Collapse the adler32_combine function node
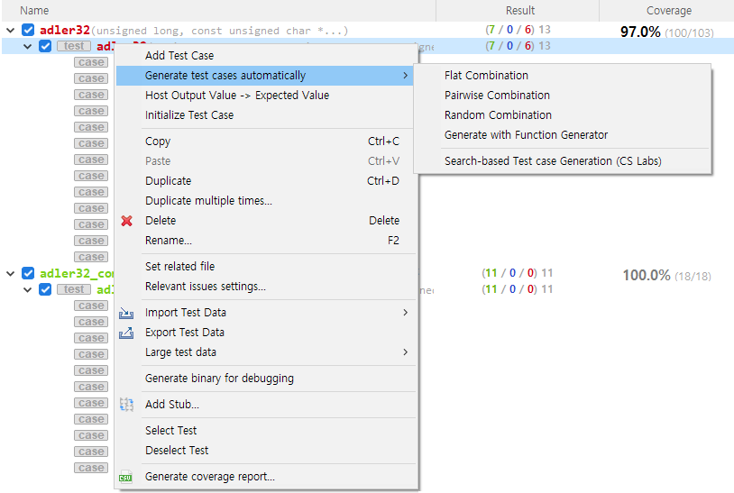734x493 pixels. pyautogui.click(x=10, y=273)
